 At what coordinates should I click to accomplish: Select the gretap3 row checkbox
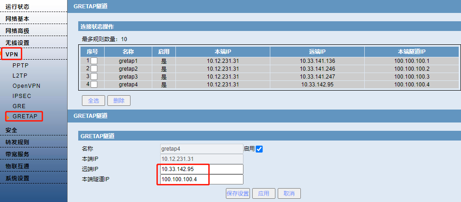[94, 76]
